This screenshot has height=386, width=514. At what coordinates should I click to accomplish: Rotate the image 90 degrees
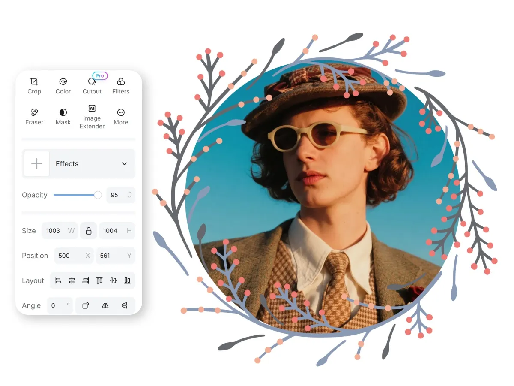point(86,305)
